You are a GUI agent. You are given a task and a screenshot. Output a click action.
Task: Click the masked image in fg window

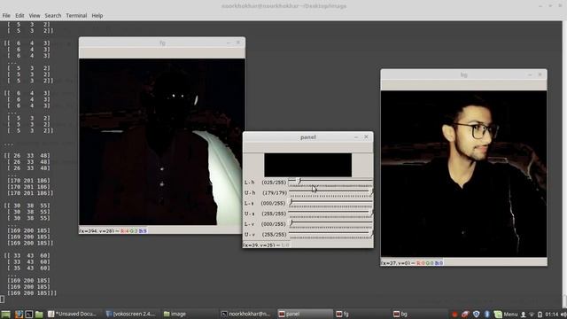tap(162, 142)
